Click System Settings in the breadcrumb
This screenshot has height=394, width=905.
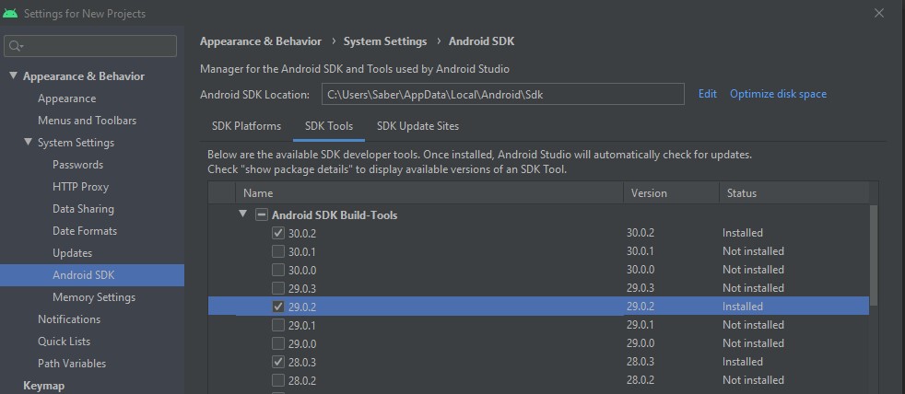(385, 41)
